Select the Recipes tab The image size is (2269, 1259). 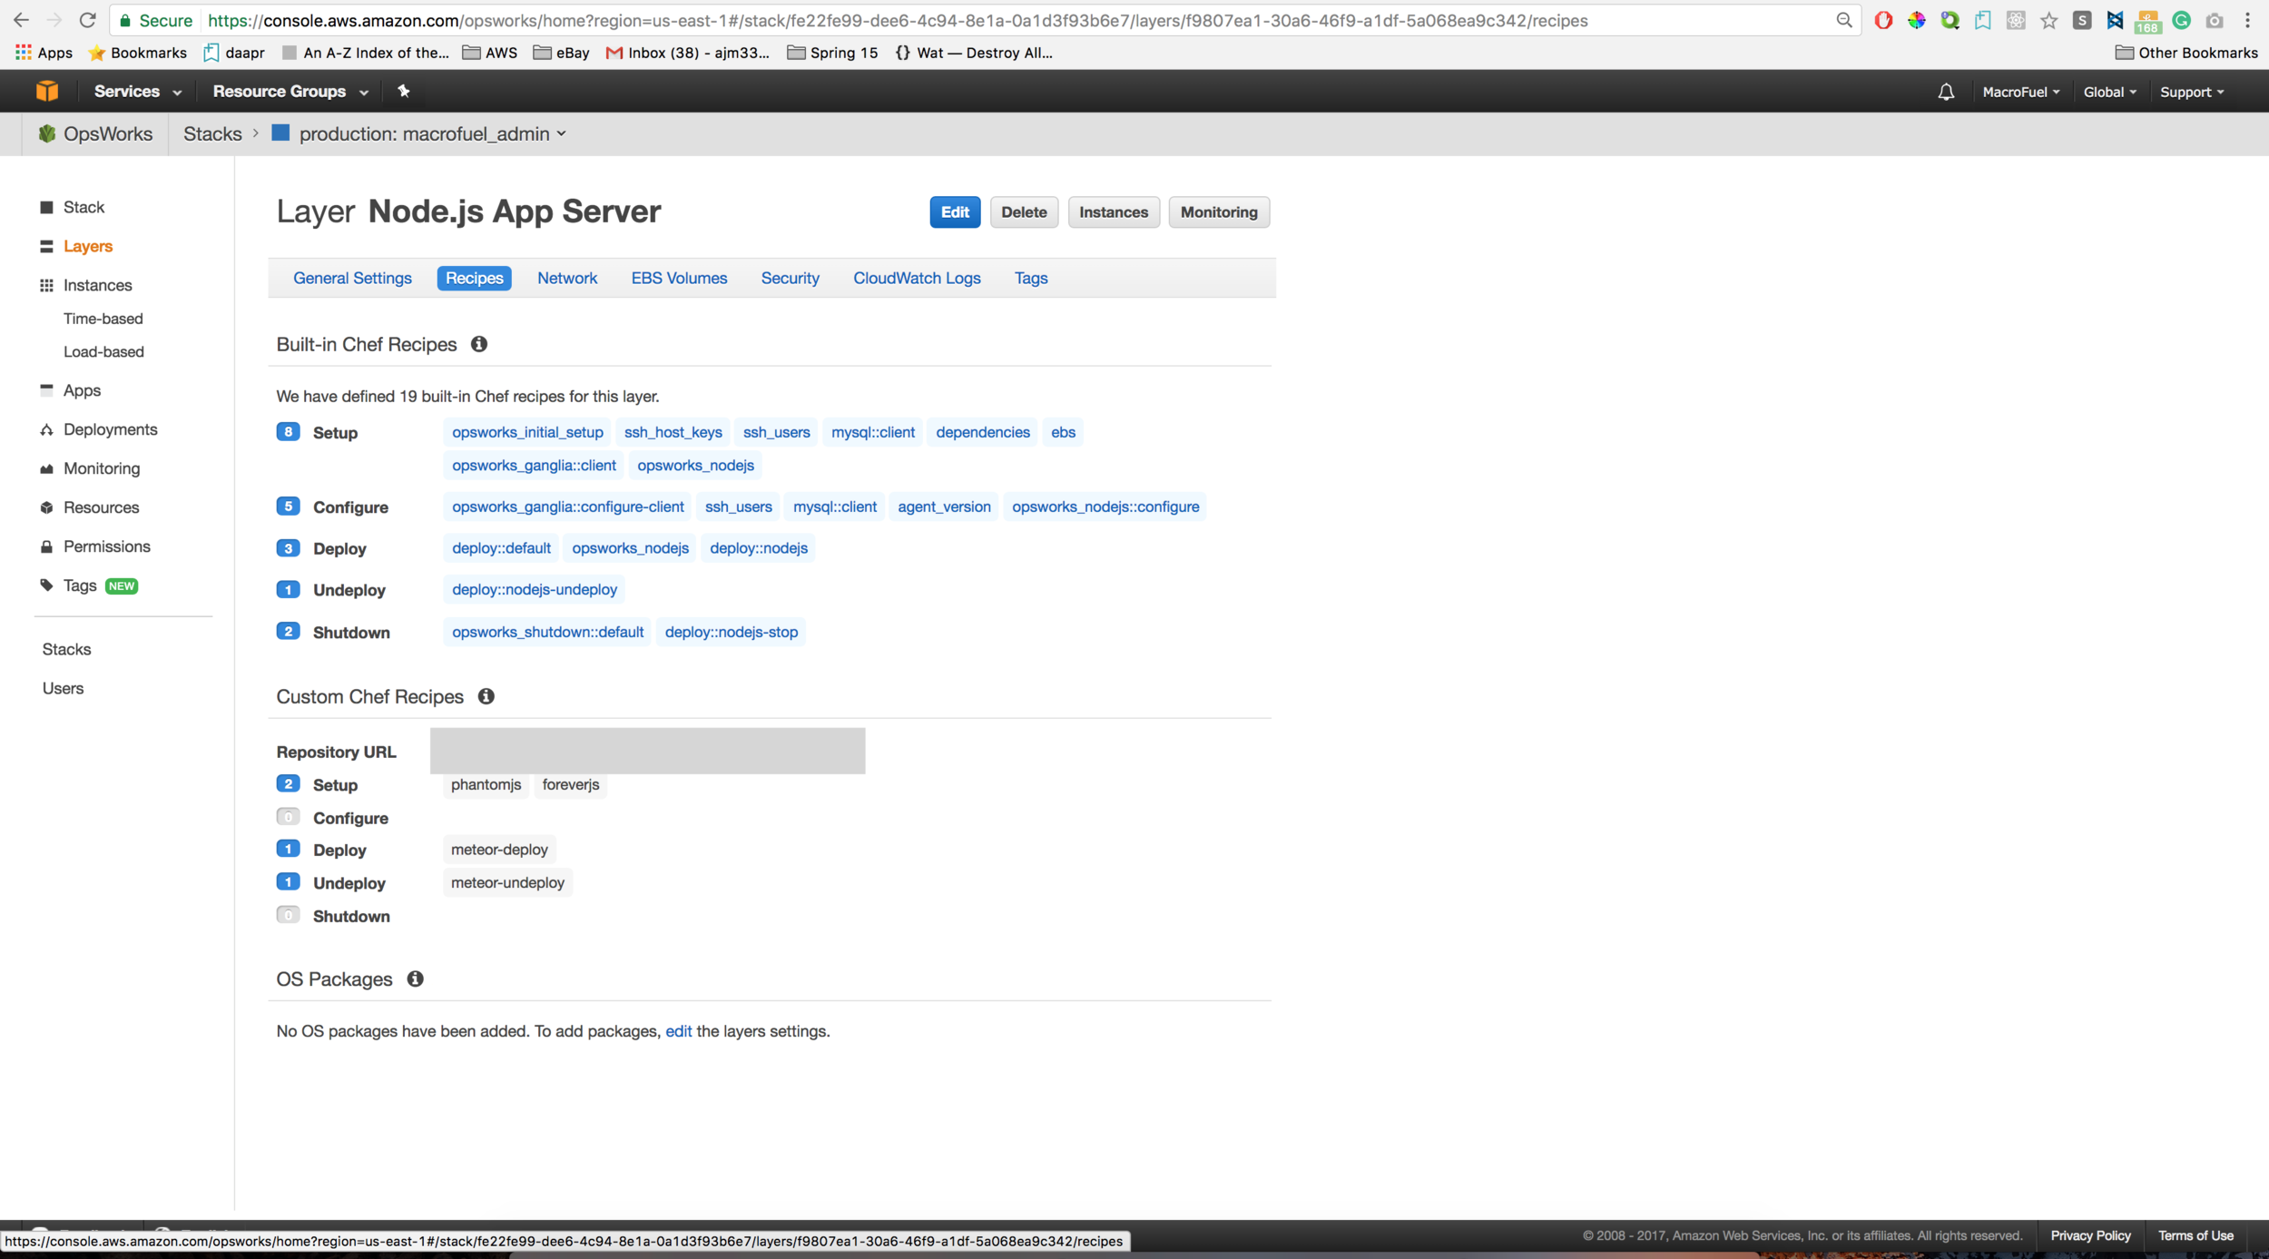pos(474,278)
